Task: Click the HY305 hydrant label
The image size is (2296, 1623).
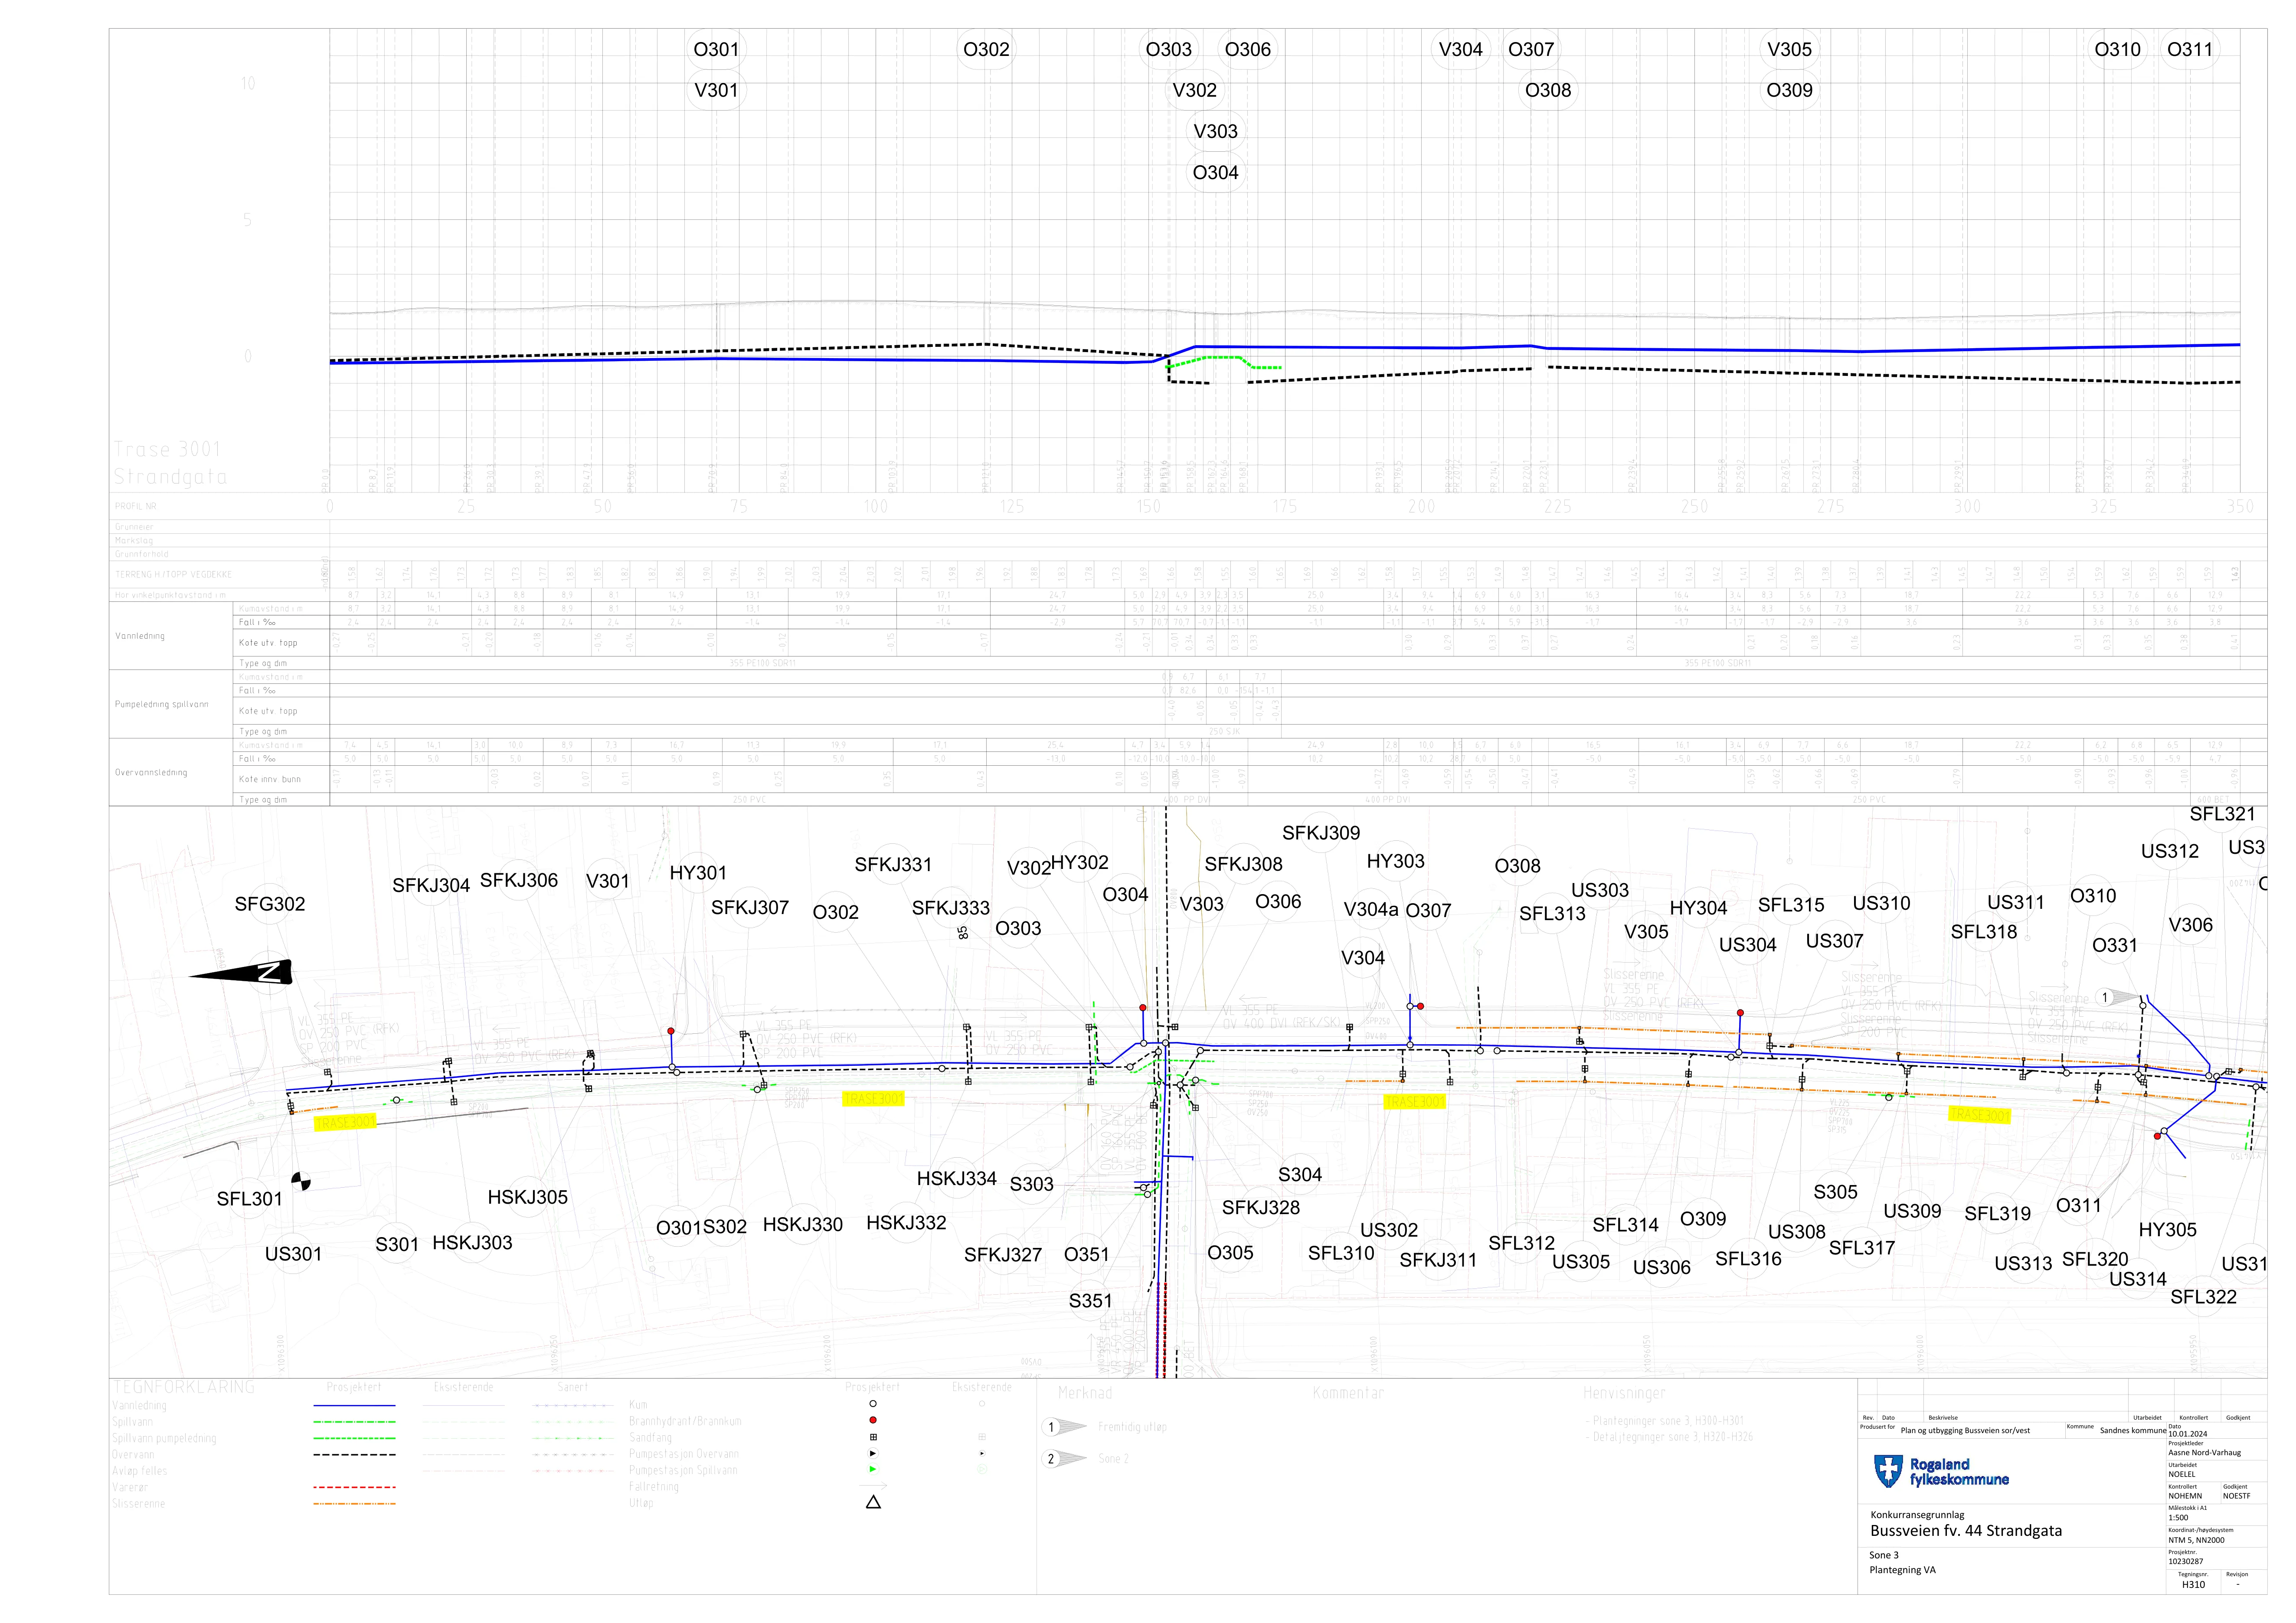Action: [x=2168, y=1230]
